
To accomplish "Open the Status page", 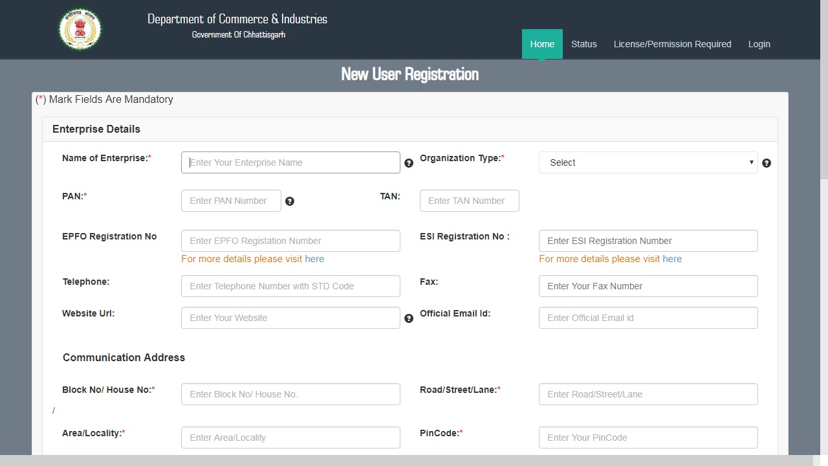I will (x=583, y=44).
